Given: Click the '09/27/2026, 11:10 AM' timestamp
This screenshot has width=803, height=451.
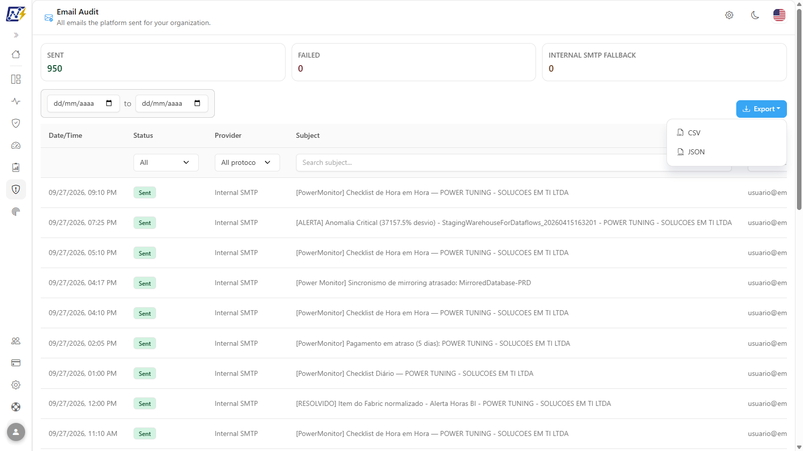Looking at the screenshot, I should [83, 434].
